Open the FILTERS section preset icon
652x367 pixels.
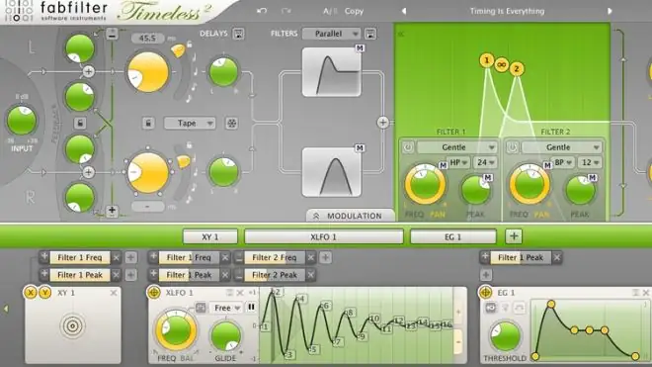pyautogui.click(x=370, y=34)
